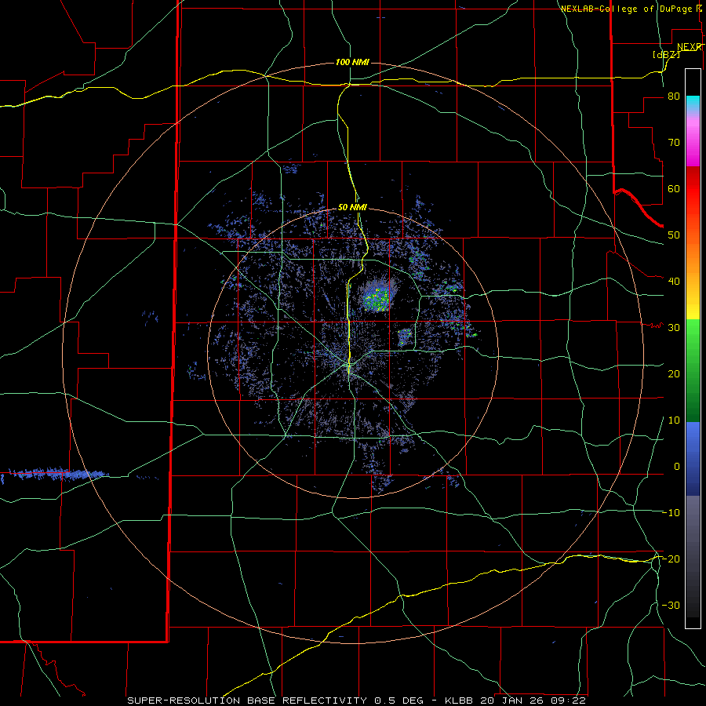Screen dimensions: 706x706
Task: Click the dBZ units label
Action: pos(666,54)
